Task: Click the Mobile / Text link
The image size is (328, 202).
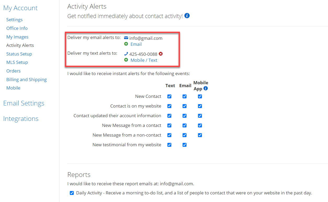Action: (x=144, y=60)
